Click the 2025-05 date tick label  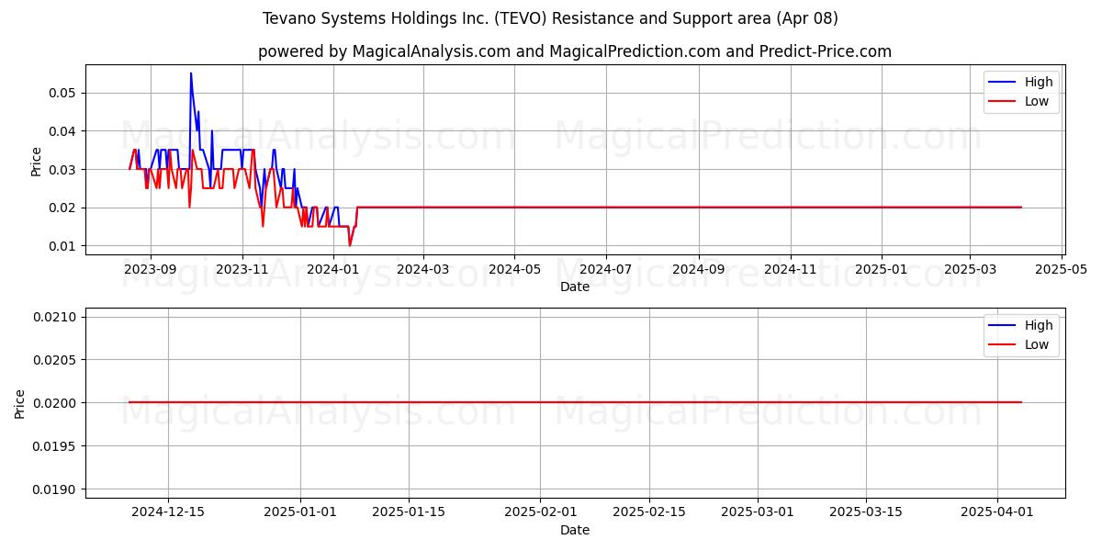coord(1063,269)
